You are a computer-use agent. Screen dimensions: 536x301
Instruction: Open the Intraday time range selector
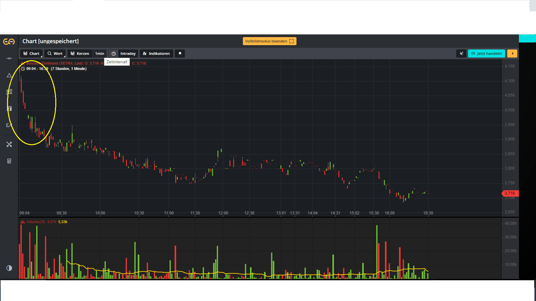tap(128, 54)
